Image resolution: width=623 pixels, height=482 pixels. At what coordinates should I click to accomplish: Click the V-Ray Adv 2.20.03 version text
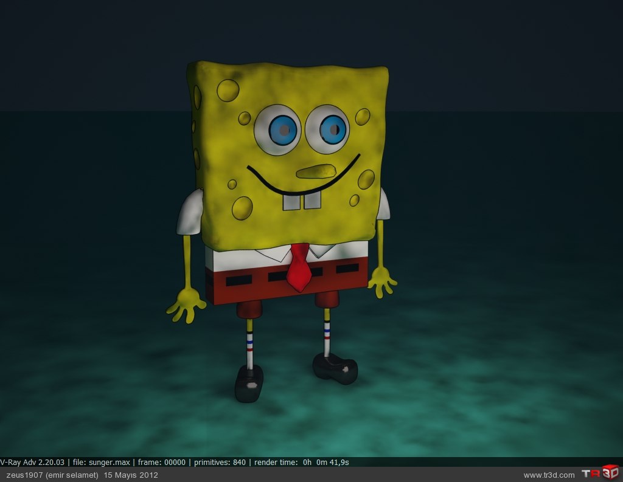[32, 462]
